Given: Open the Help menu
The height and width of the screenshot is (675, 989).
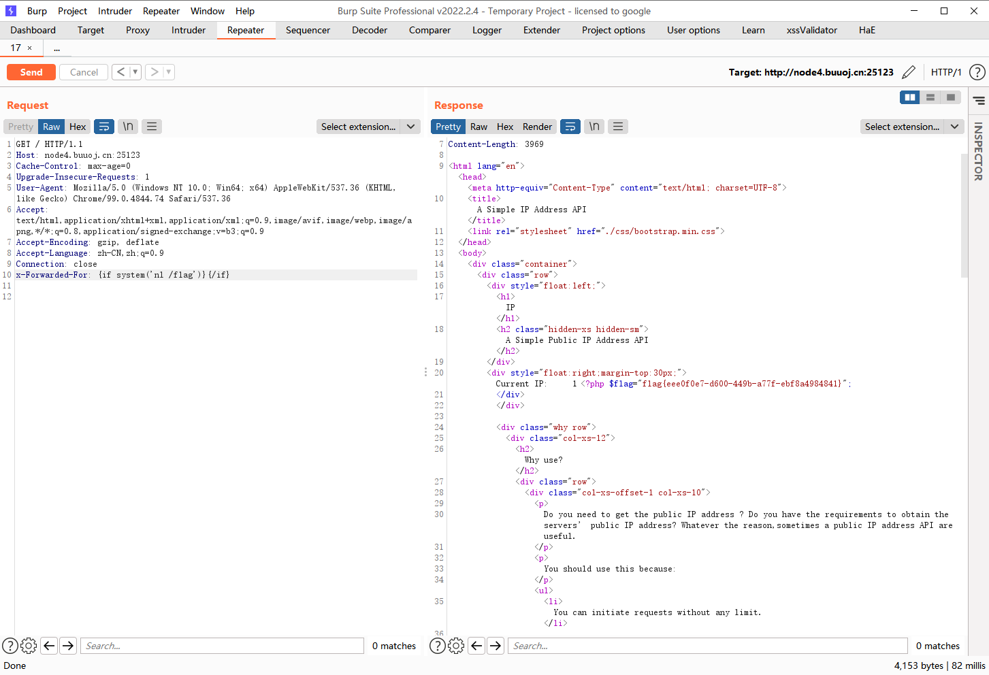Looking at the screenshot, I should (245, 11).
